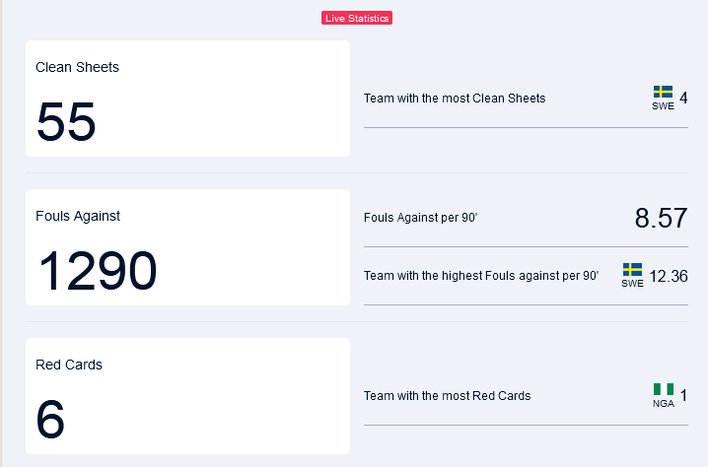Click Team with the most Clean Sheets
Viewport: 708px width, 467px height.
tap(455, 99)
